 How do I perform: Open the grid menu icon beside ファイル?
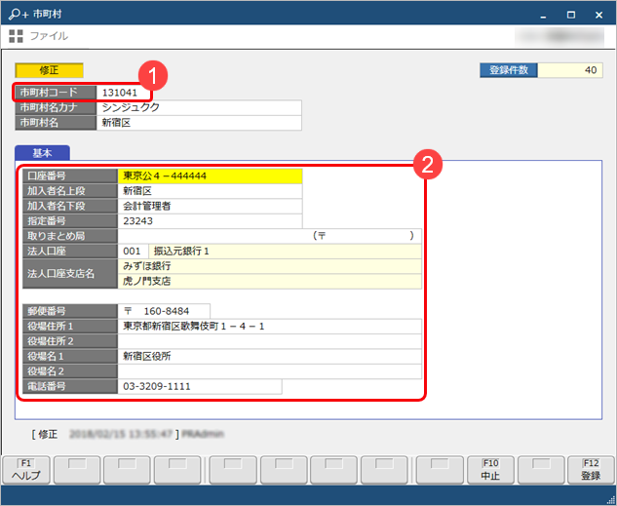[x=16, y=36]
